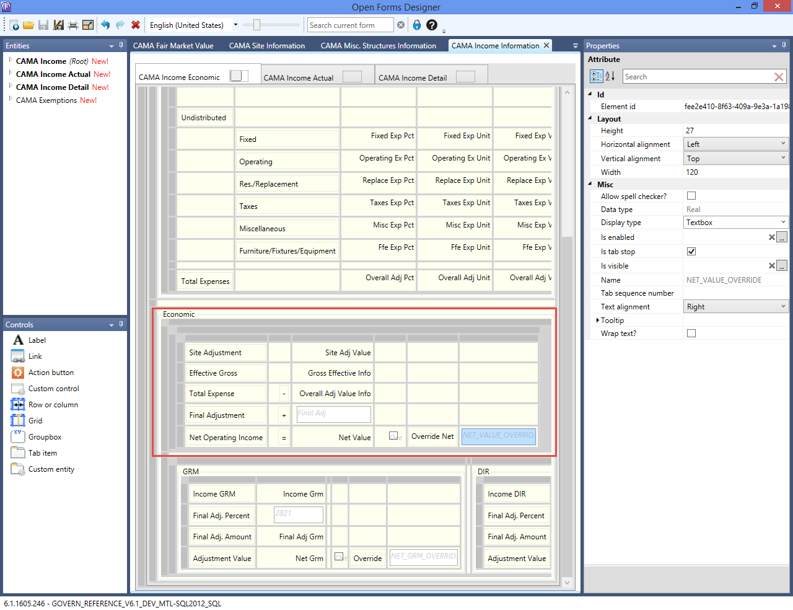Image resolution: width=793 pixels, height=610 pixels.
Task: Enable the Wrap text checkbox
Action: 691,334
